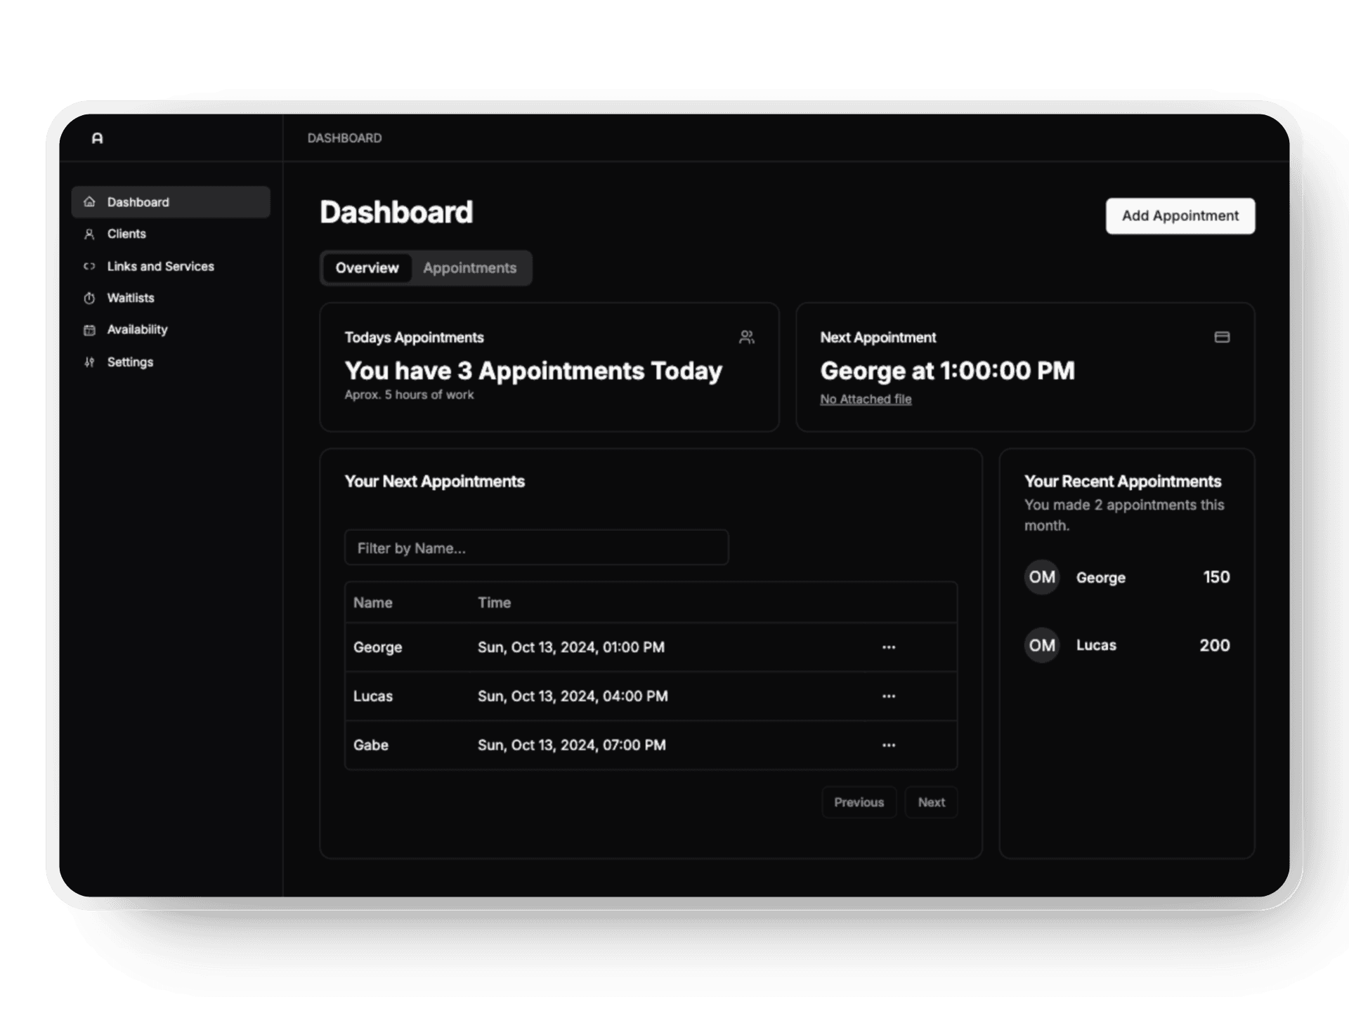
Task: Click the people icon on Todays Appointments card
Action: click(747, 337)
